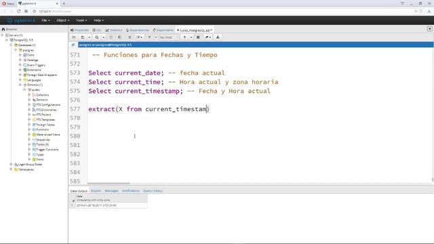Open the Messages results tab
Screen dimensions: 434x244
tap(111, 191)
